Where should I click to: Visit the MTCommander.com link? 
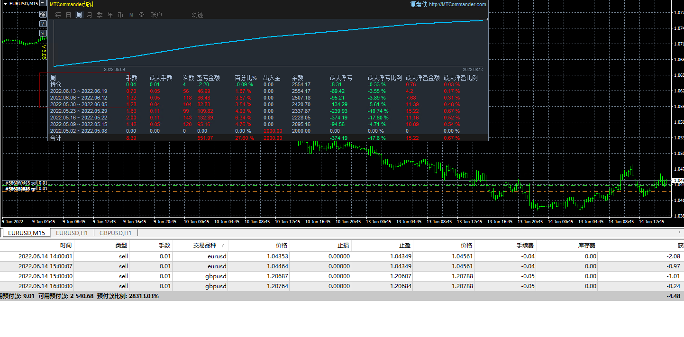click(457, 4)
